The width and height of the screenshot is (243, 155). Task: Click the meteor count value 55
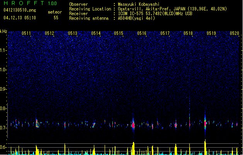pos(56,18)
